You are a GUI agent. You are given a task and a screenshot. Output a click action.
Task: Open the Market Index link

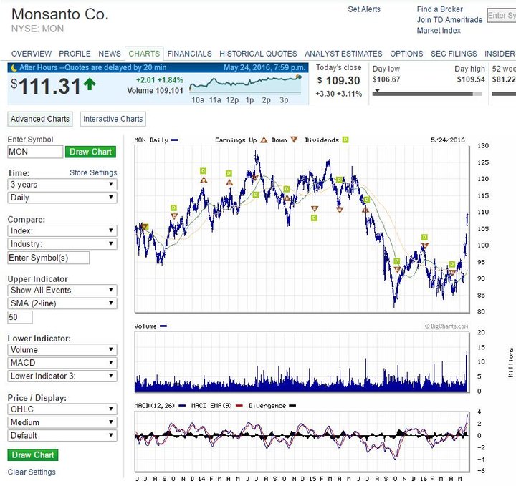[439, 31]
